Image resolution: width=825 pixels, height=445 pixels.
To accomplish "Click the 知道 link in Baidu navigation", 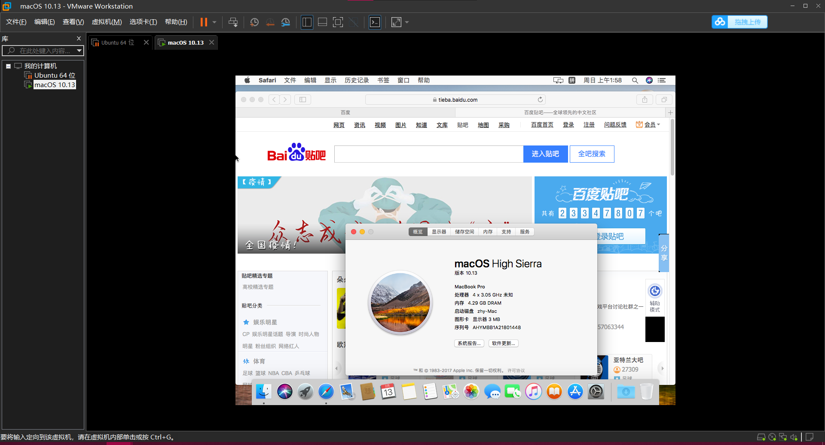I will click(421, 125).
